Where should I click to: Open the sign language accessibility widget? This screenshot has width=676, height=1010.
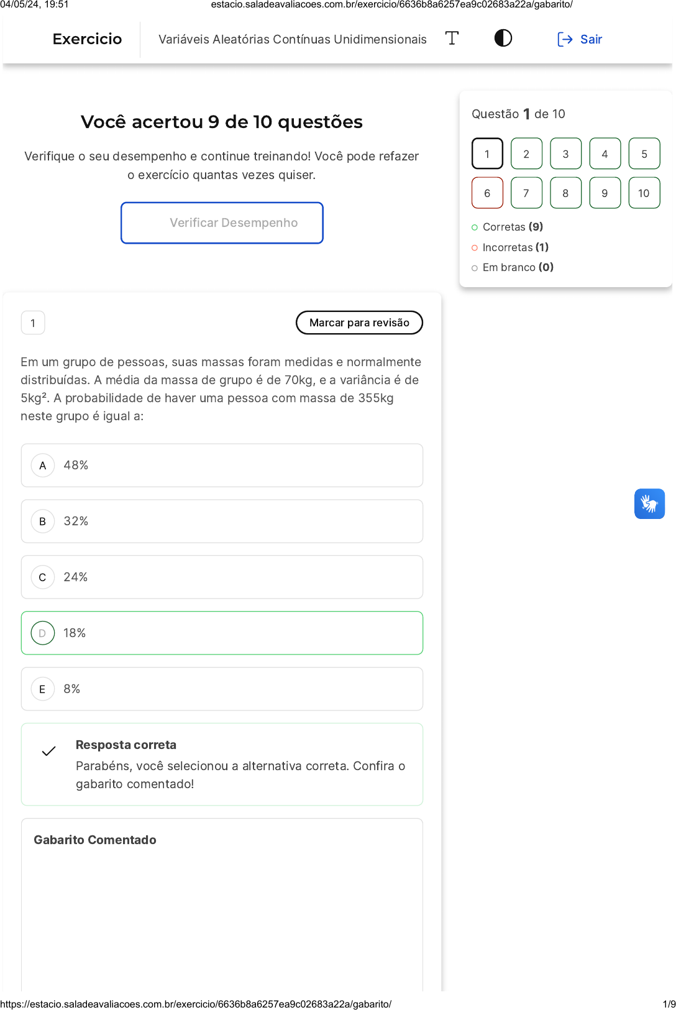649,503
